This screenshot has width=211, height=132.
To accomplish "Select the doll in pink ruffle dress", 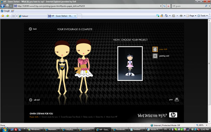I will pyautogui.click(x=83, y=66).
